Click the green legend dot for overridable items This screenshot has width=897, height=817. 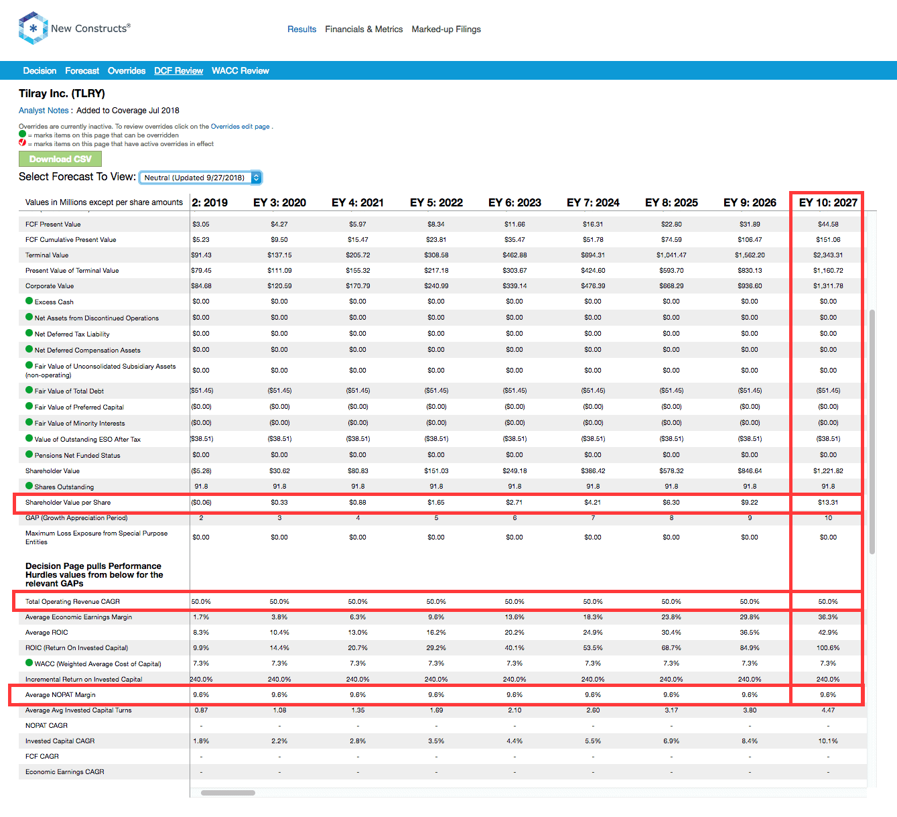tap(22, 134)
